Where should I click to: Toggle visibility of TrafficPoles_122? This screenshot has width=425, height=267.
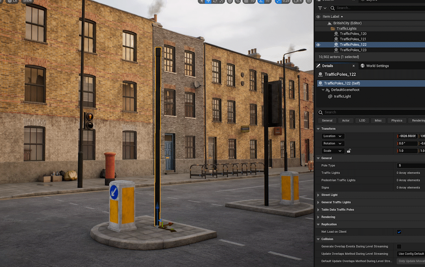318,45
